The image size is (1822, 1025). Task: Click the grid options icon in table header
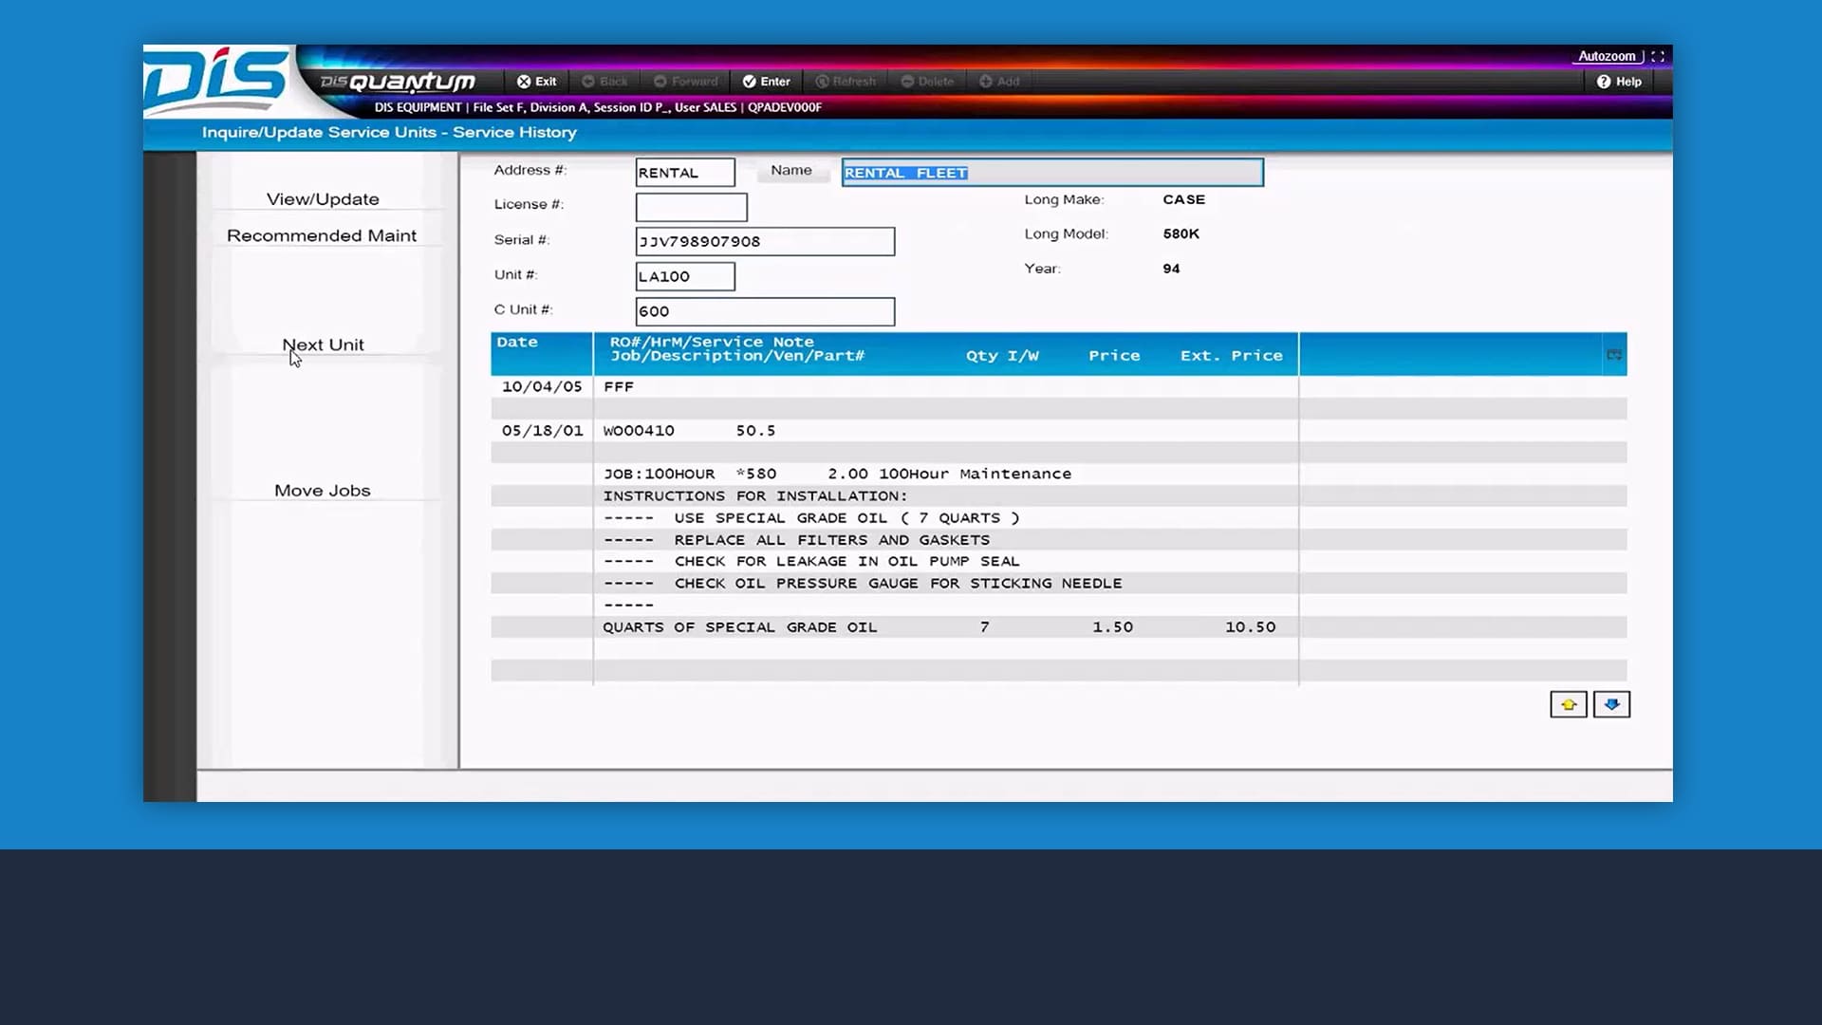(1614, 355)
